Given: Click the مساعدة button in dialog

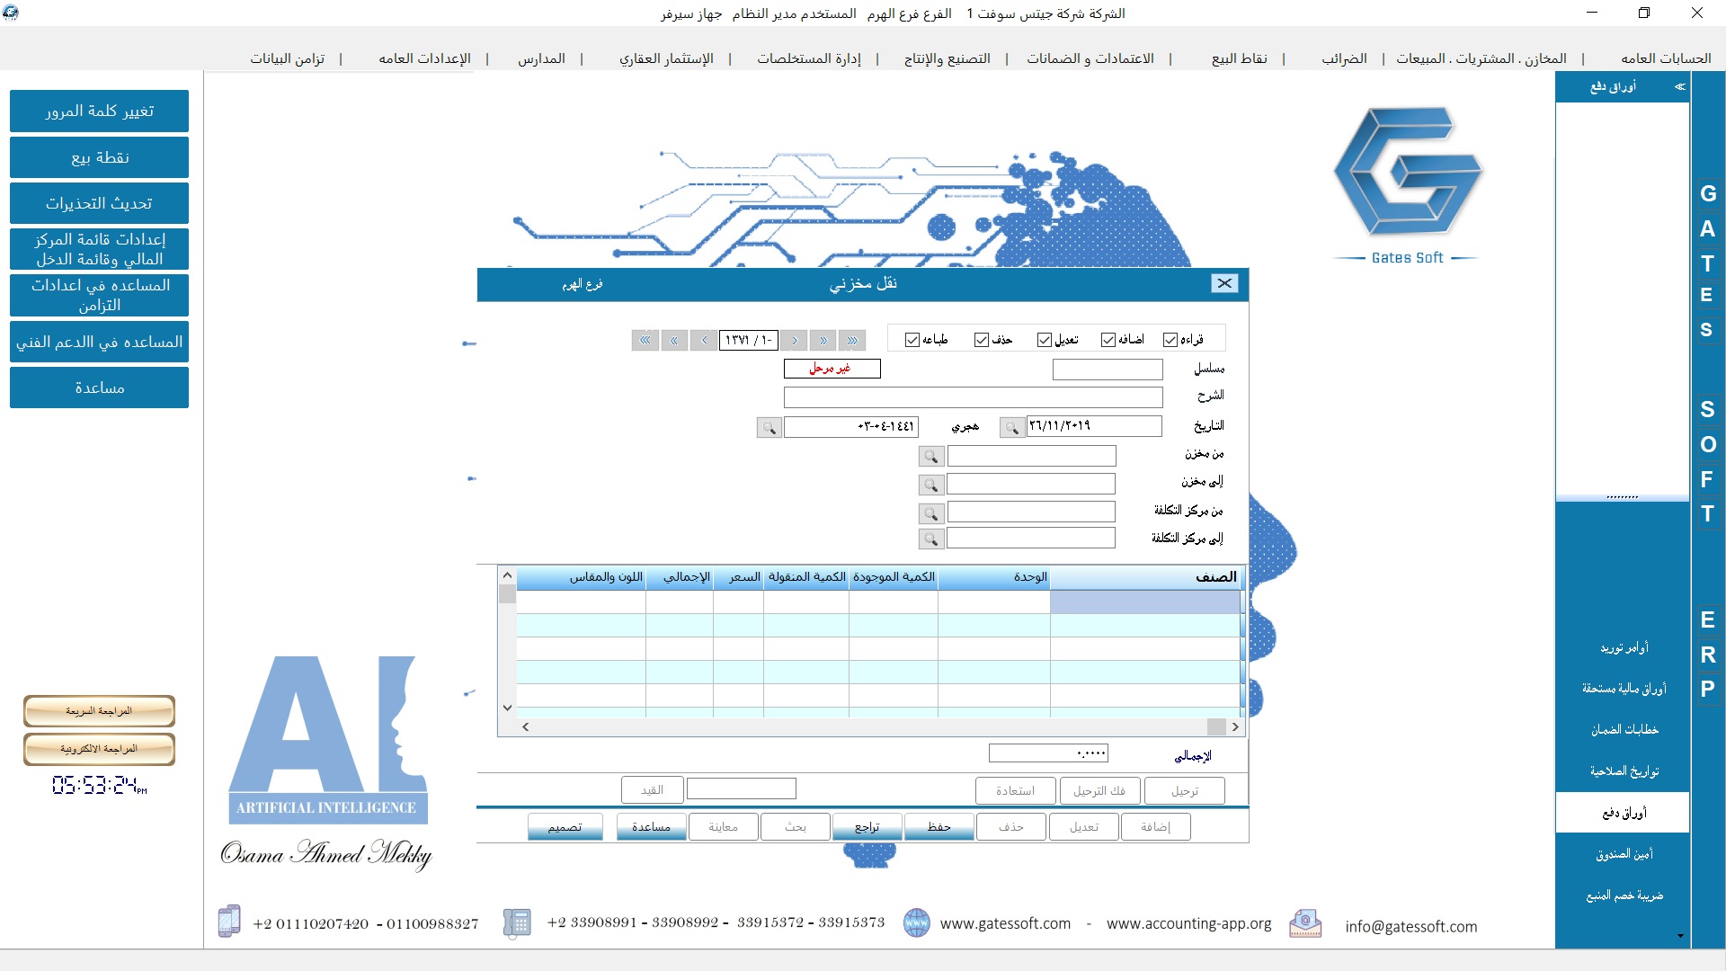Looking at the screenshot, I should 652,827.
